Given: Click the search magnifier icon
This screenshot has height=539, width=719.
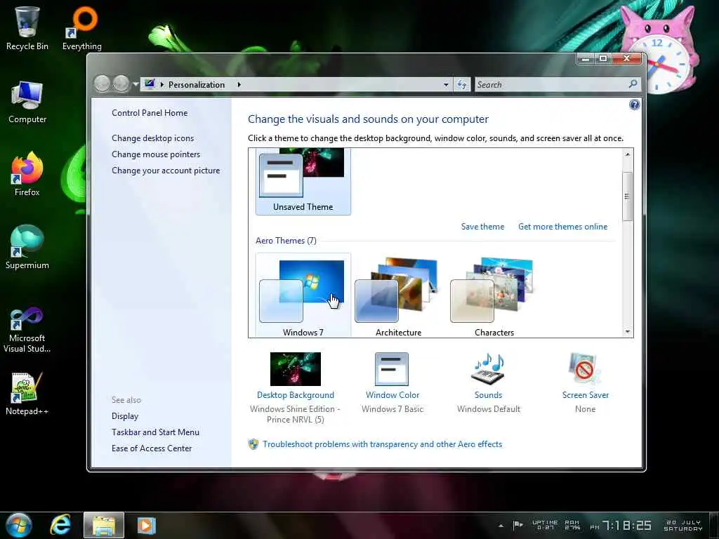Looking at the screenshot, I should click(x=633, y=84).
